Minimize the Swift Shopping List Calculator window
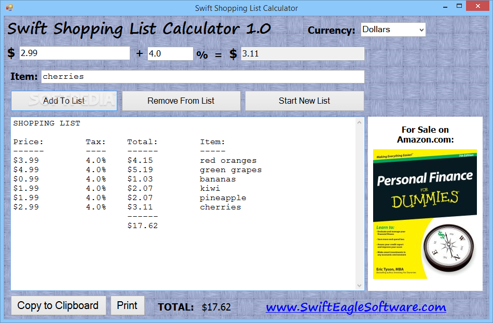493x323 pixels. coord(445,6)
